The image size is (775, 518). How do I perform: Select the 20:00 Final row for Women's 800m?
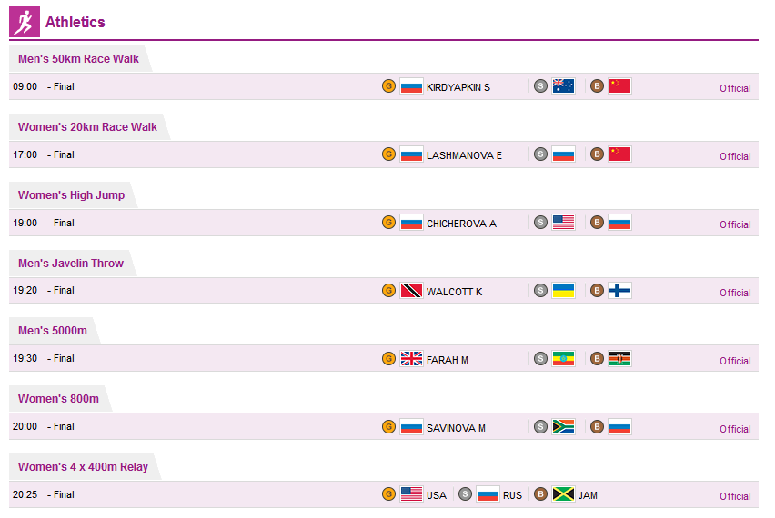click(x=384, y=426)
